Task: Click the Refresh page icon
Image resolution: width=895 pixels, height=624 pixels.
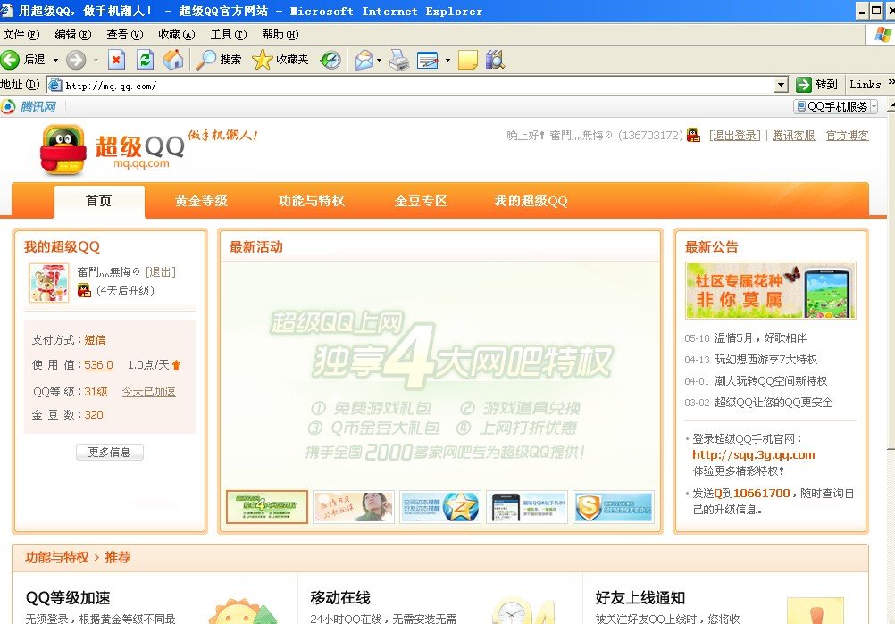Action: (145, 60)
